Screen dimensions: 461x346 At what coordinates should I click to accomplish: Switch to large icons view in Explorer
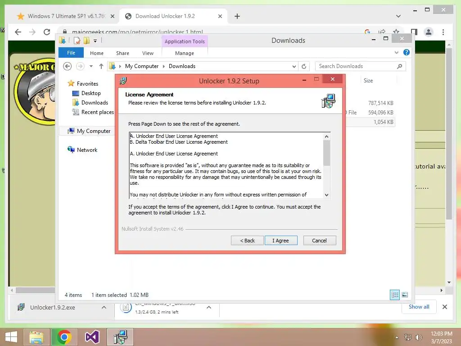pyautogui.click(x=405, y=295)
